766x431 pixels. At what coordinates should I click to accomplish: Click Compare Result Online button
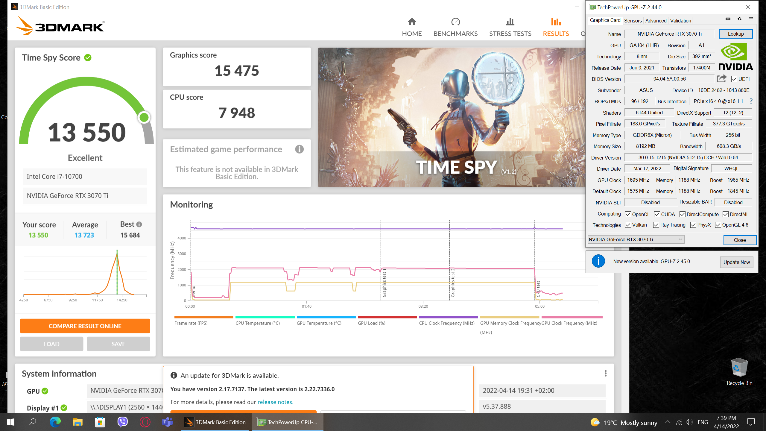(85, 326)
